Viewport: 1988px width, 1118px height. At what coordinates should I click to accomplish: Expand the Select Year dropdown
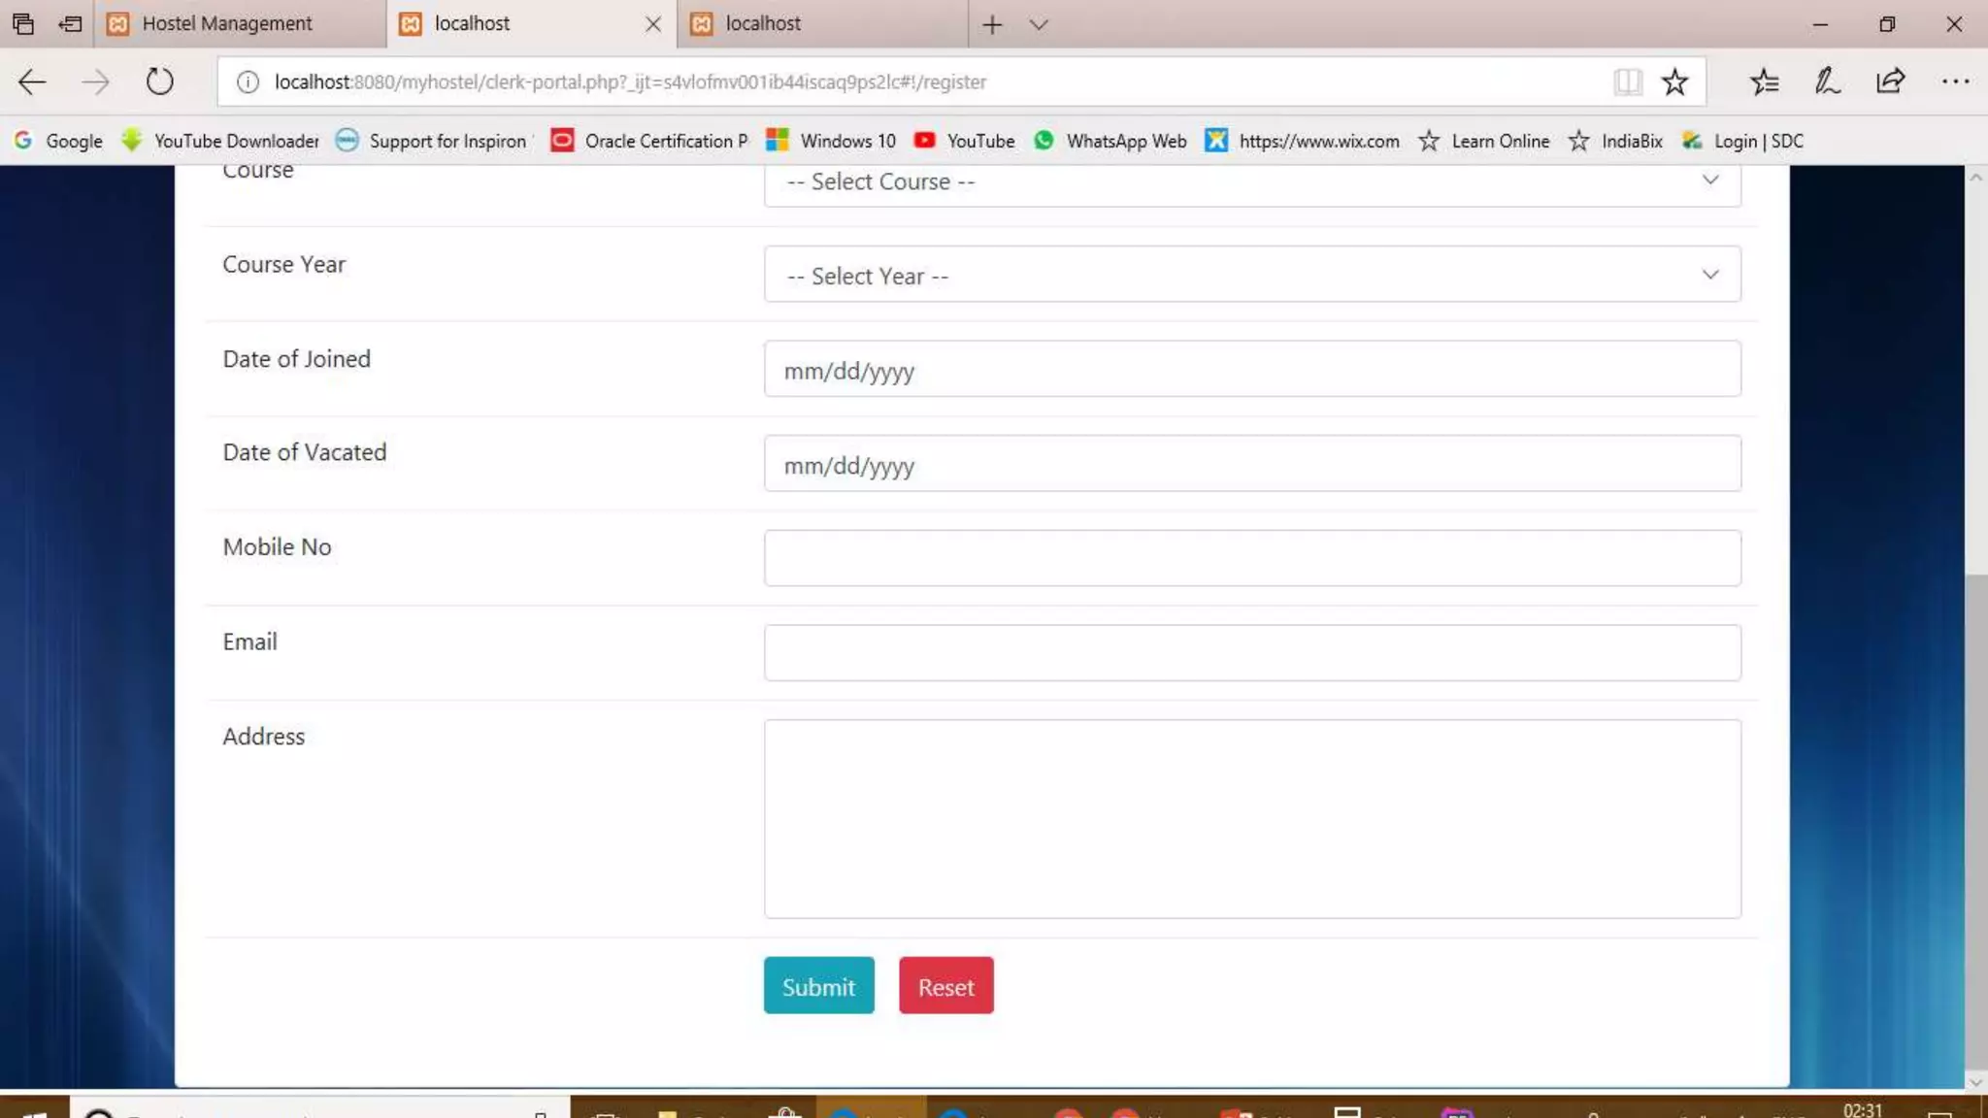[x=1252, y=275]
